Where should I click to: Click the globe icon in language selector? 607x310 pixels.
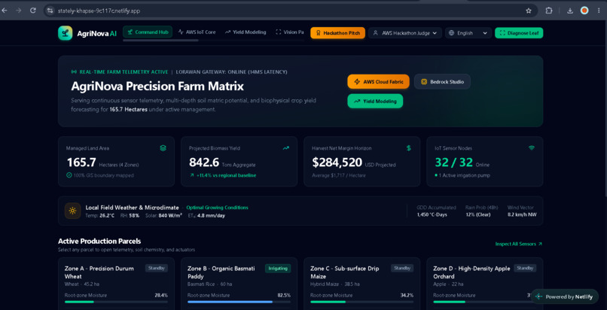click(451, 33)
